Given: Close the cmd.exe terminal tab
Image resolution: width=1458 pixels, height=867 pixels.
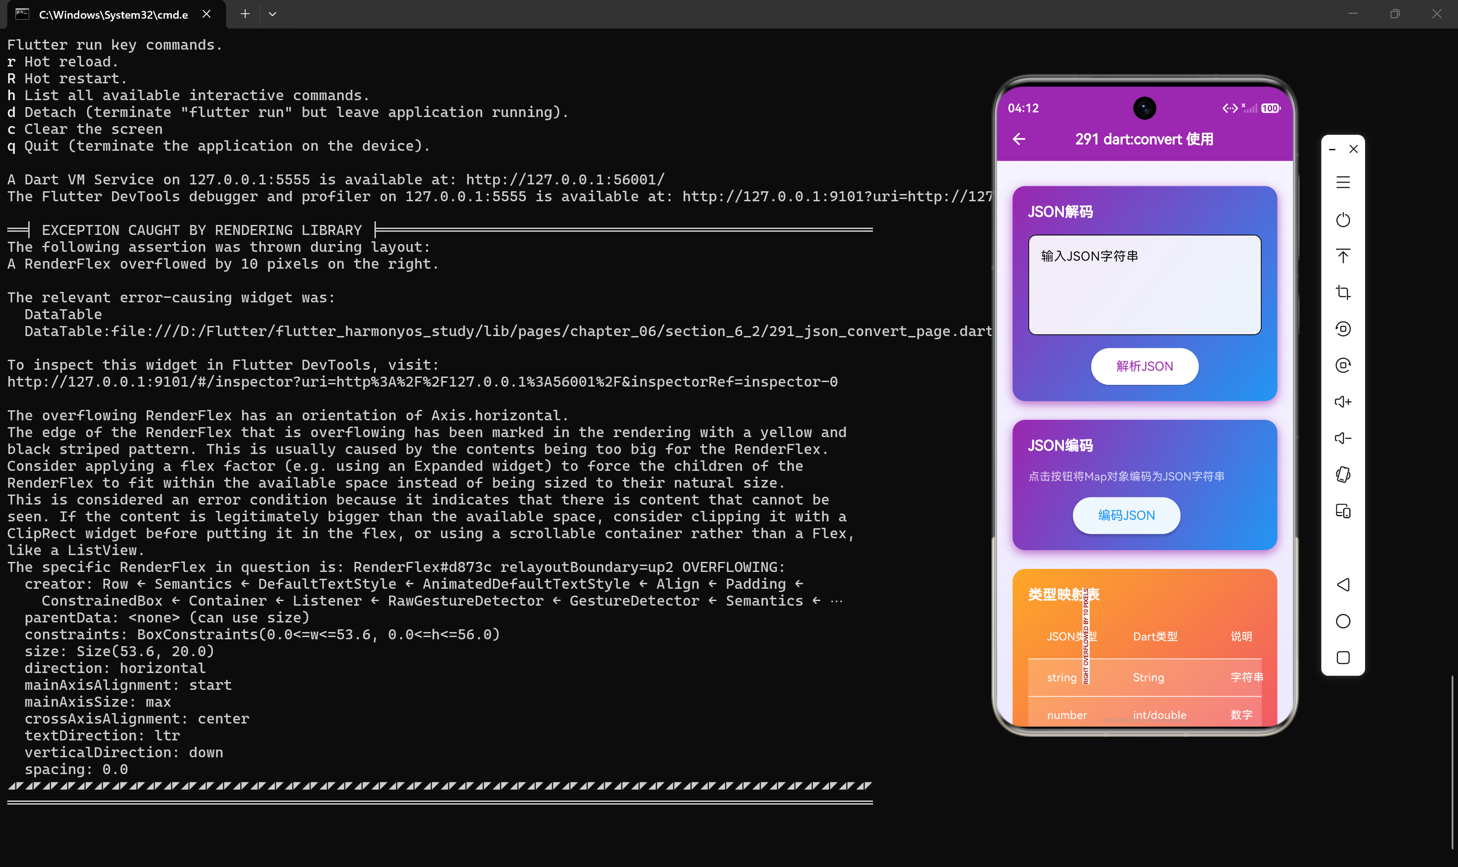Looking at the screenshot, I should tap(206, 14).
